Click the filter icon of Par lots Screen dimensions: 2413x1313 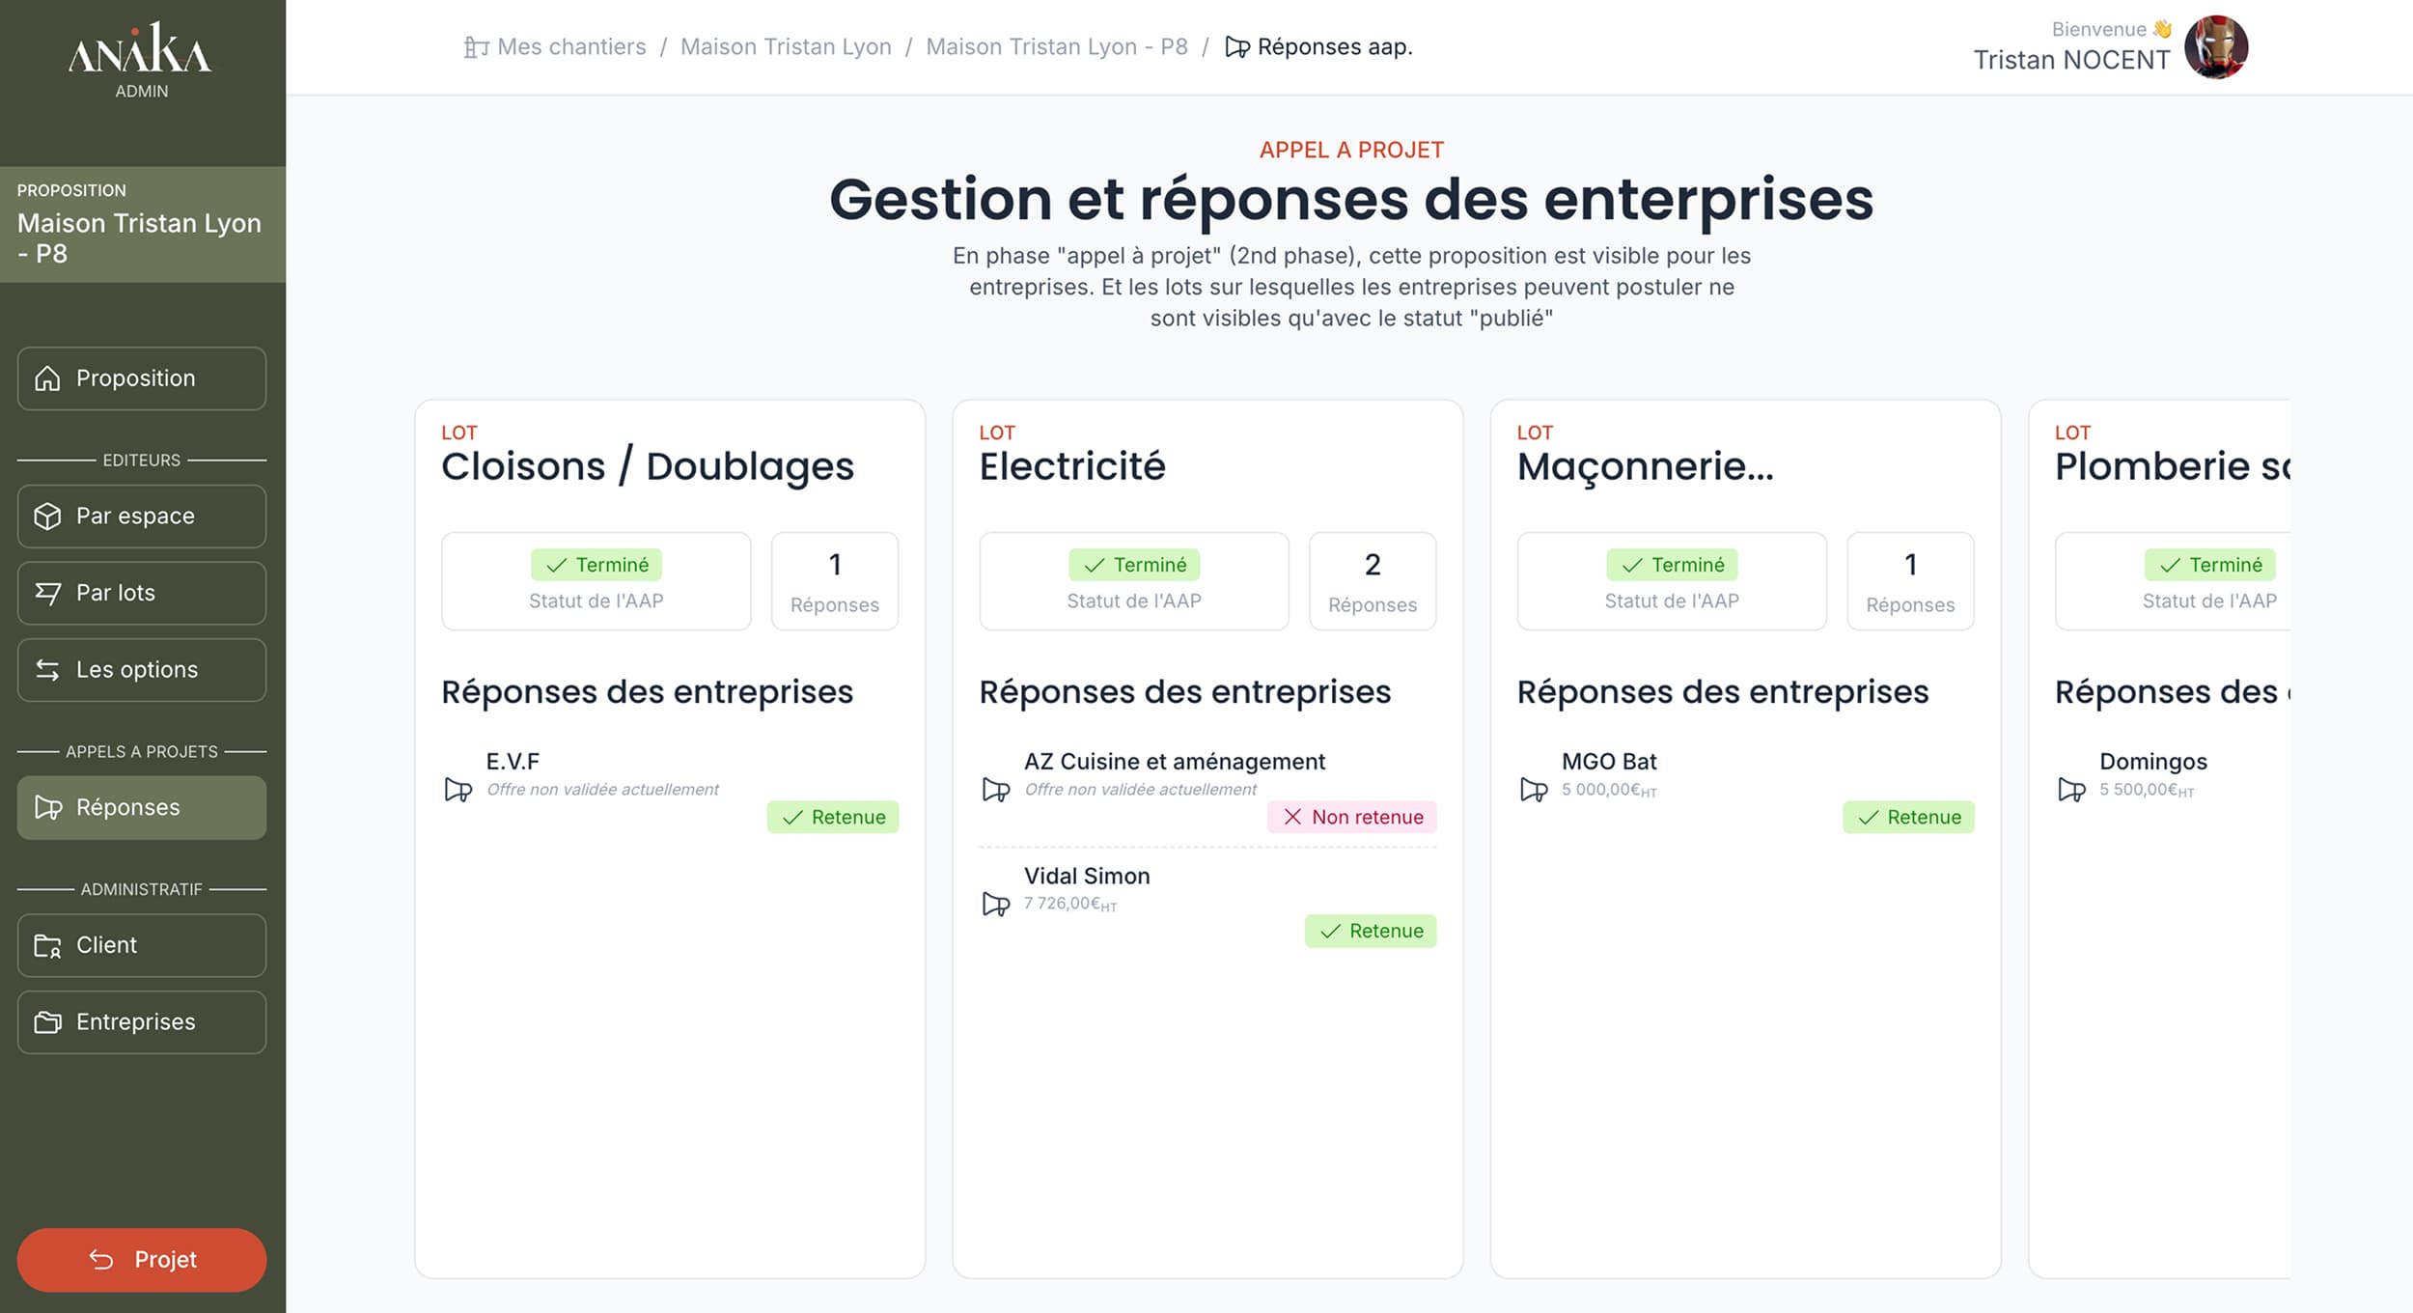(47, 593)
